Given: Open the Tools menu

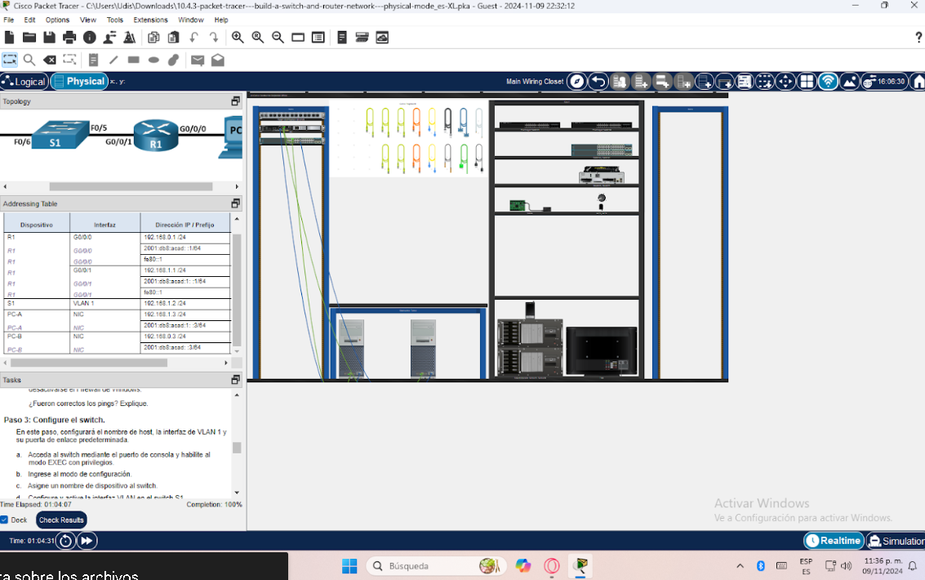Looking at the screenshot, I should point(115,20).
